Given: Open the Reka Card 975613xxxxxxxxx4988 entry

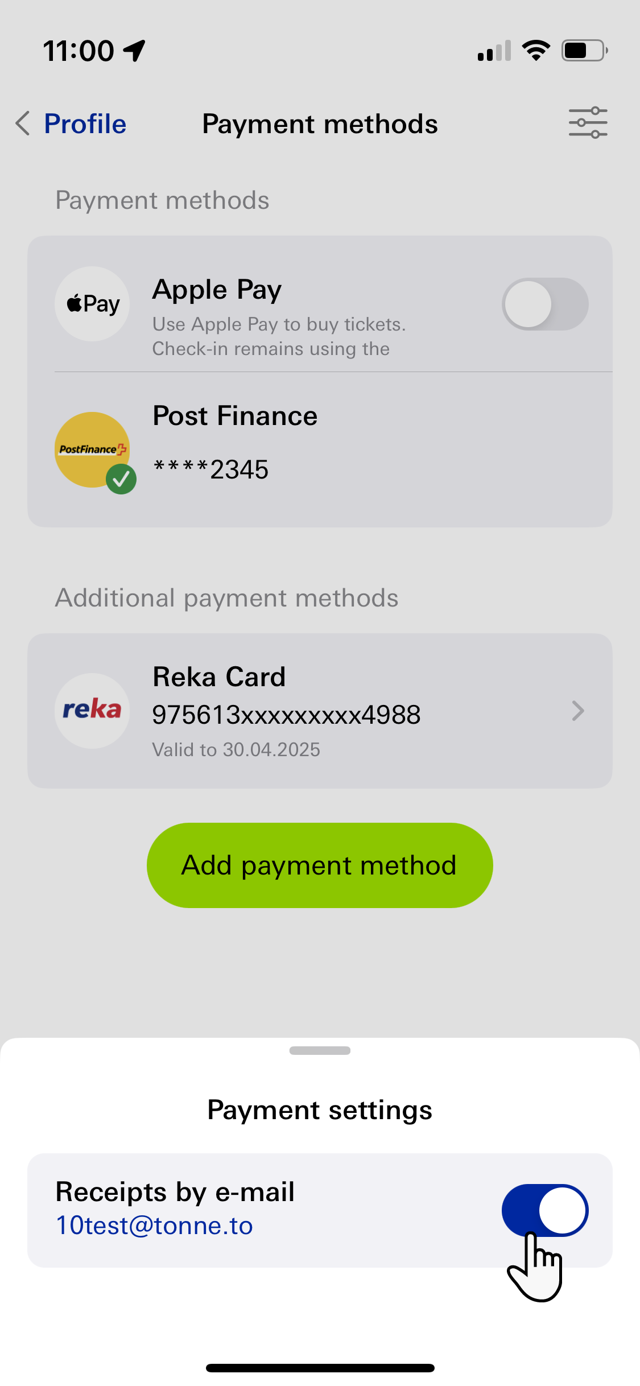Looking at the screenshot, I should [320, 711].
